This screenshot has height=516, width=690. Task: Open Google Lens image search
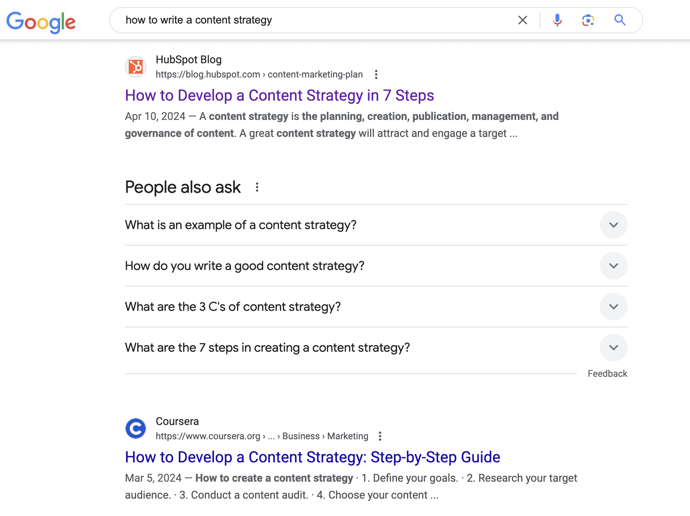(588, 20)
